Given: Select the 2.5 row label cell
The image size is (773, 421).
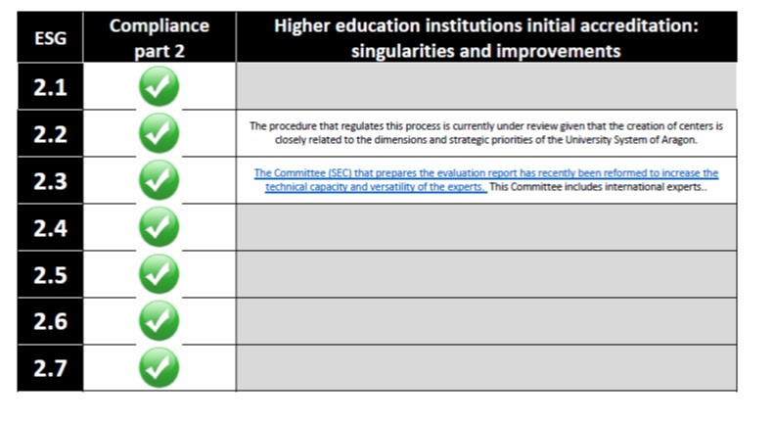Looking at the screenshot, I should (x=50, y=274).
